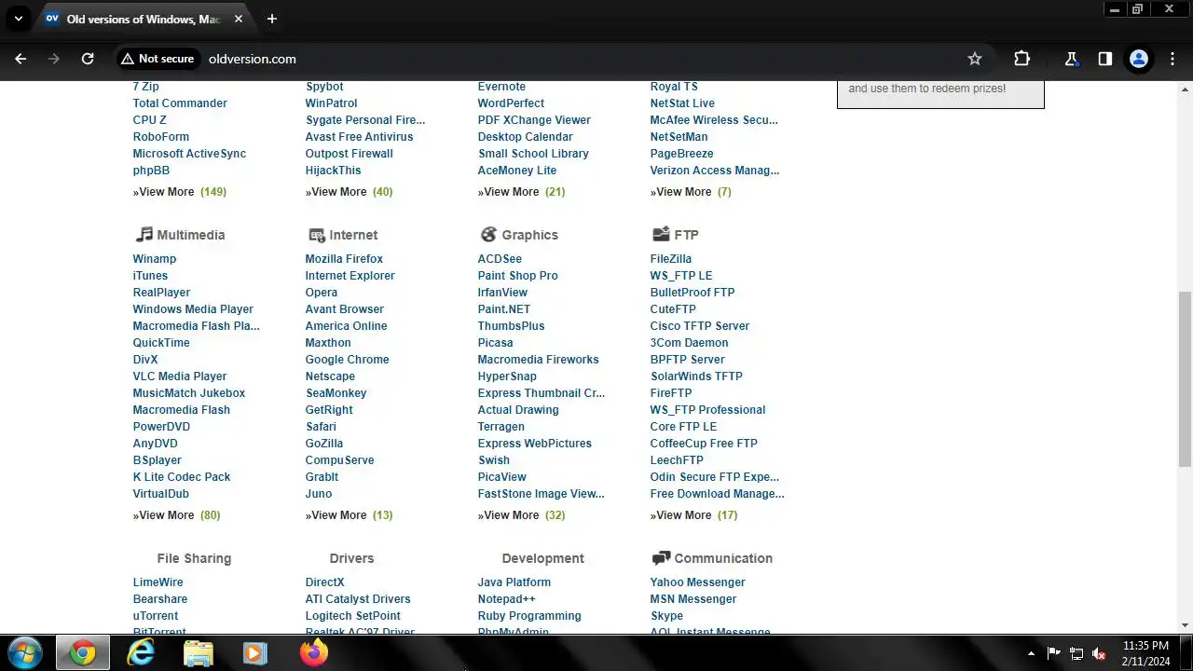Open the VLC Media Player link

click(x=180, y=377)
